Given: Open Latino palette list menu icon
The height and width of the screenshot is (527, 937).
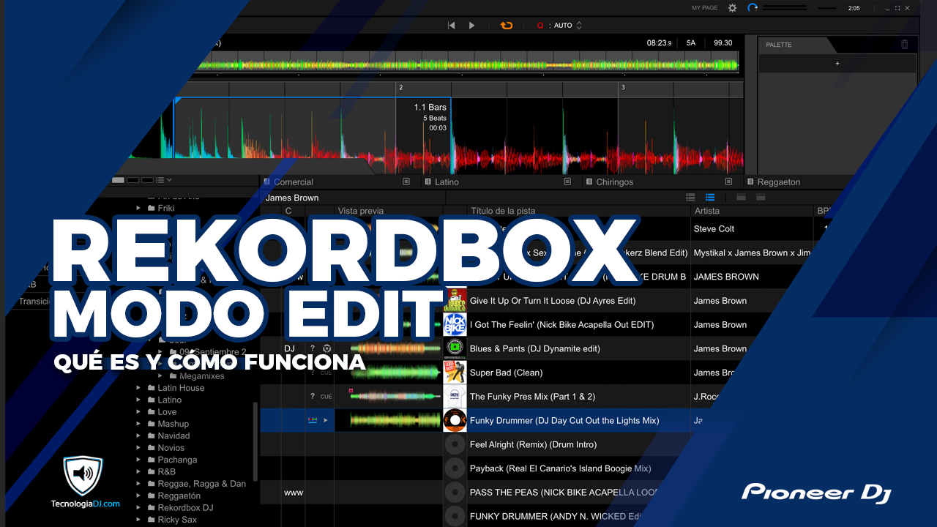Looking at the screenshot, I should coord(567,182).
